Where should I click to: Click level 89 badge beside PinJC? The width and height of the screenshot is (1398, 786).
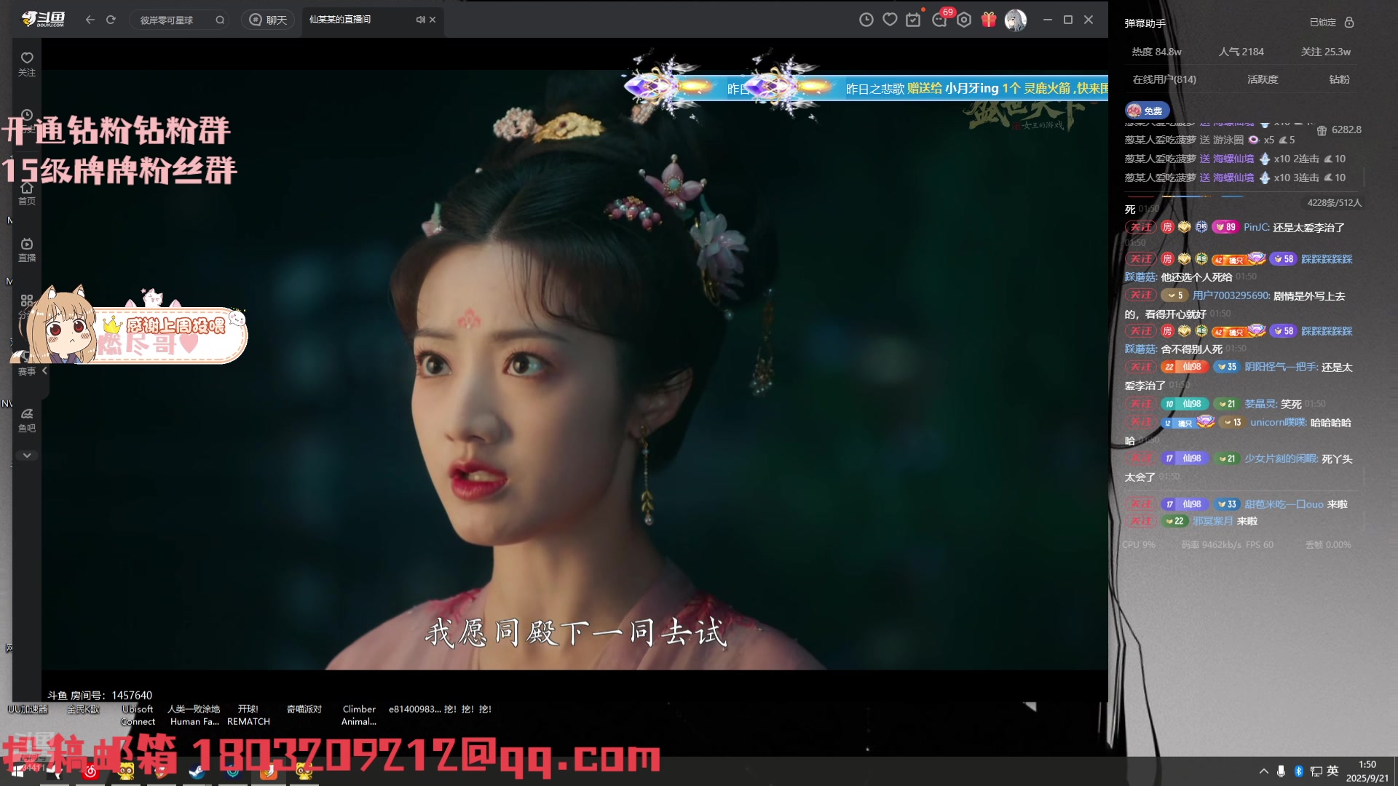coord(1226,227)
